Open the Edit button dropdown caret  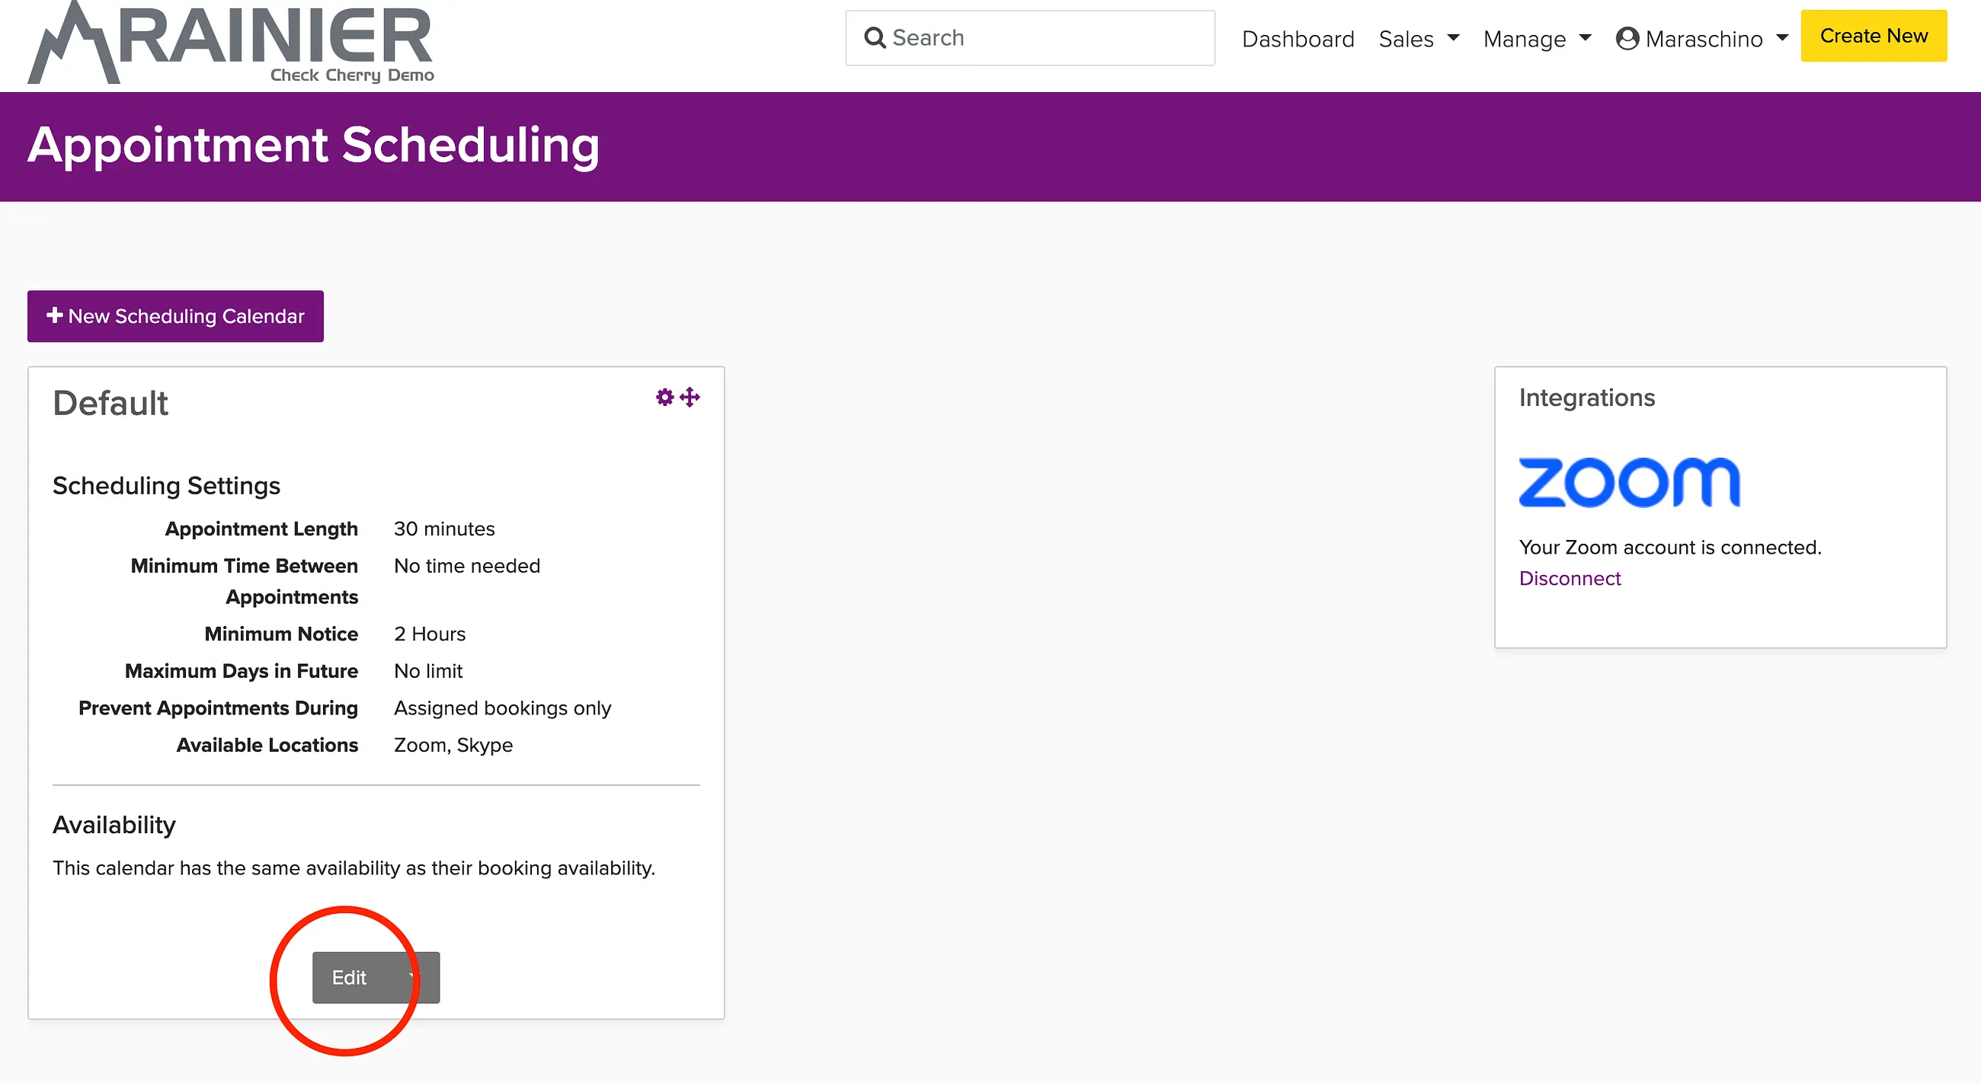414,977
